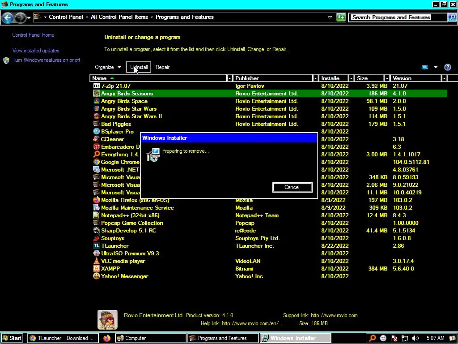Click the Embarcadero Dev-C++ icon
The width and height of the screenshot is (458, 344).
[97, 146]
